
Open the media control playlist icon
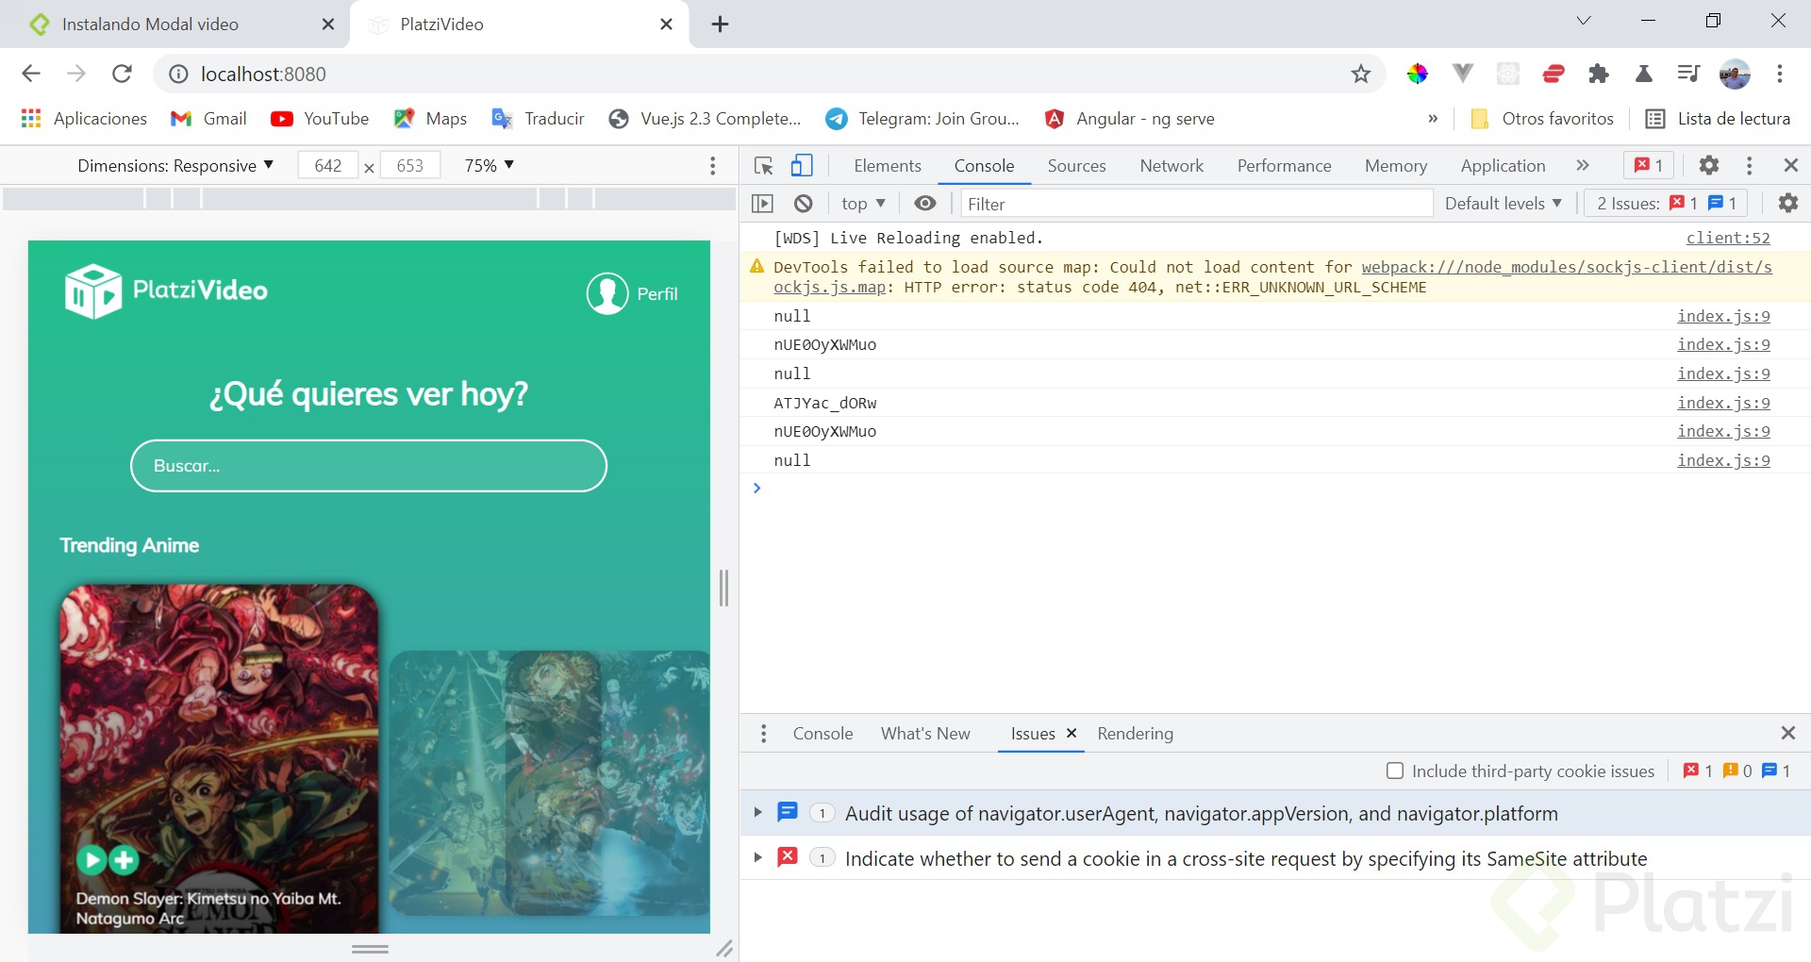(x=1688, y=74)
